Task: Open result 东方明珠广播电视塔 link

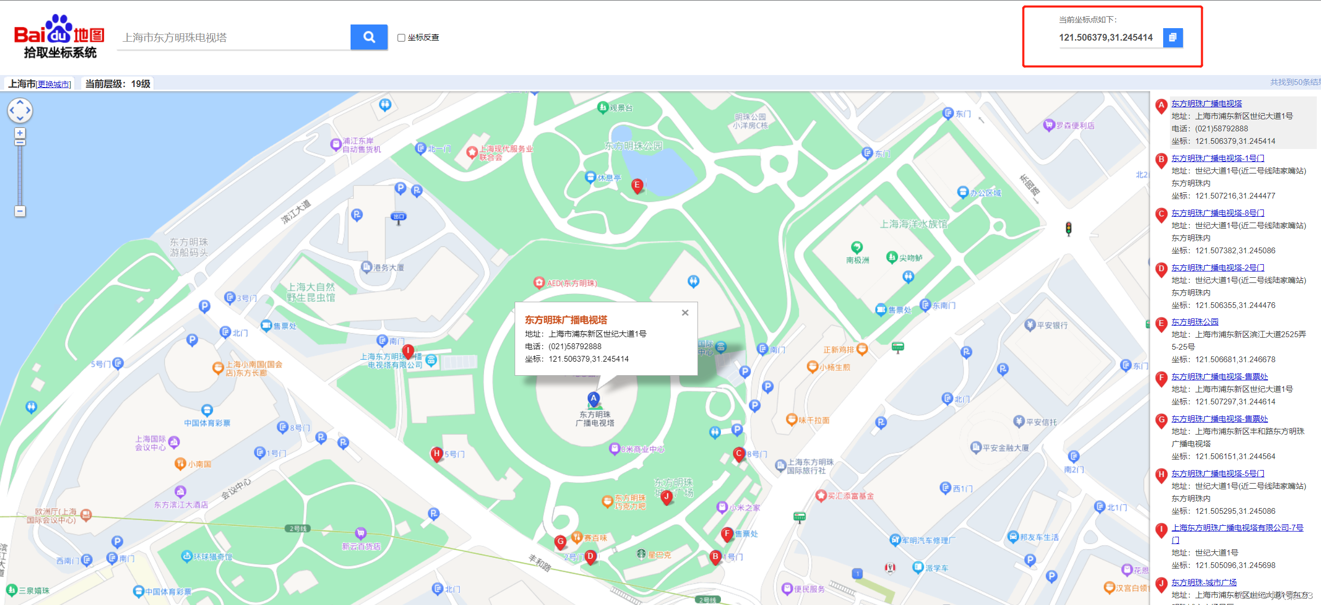Action: pos(1206,104)
